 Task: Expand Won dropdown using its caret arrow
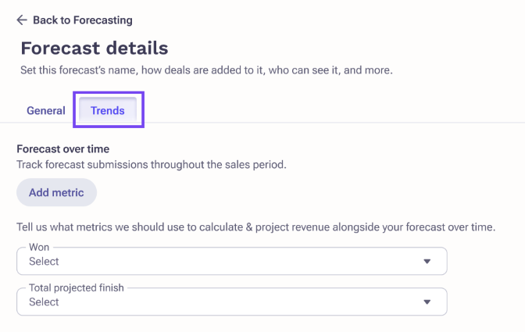tap(427, 262)
